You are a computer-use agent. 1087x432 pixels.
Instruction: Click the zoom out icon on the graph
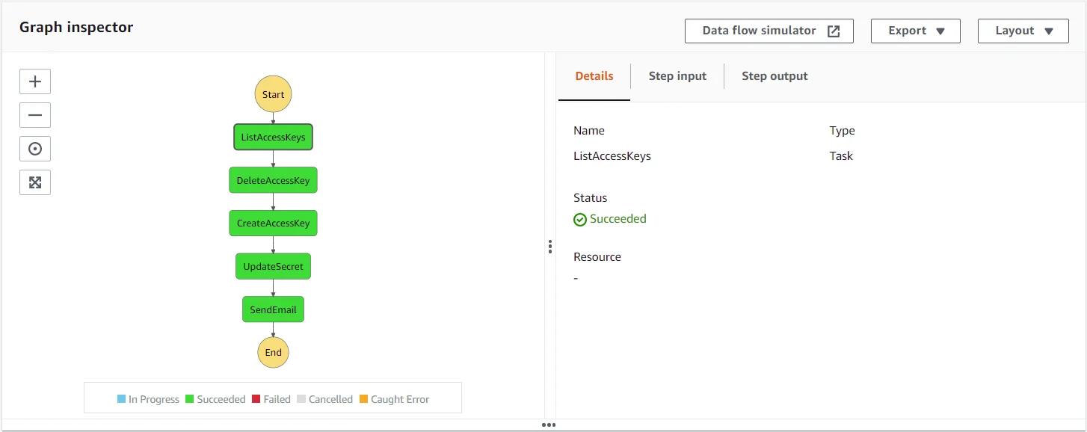pos(34,114)
